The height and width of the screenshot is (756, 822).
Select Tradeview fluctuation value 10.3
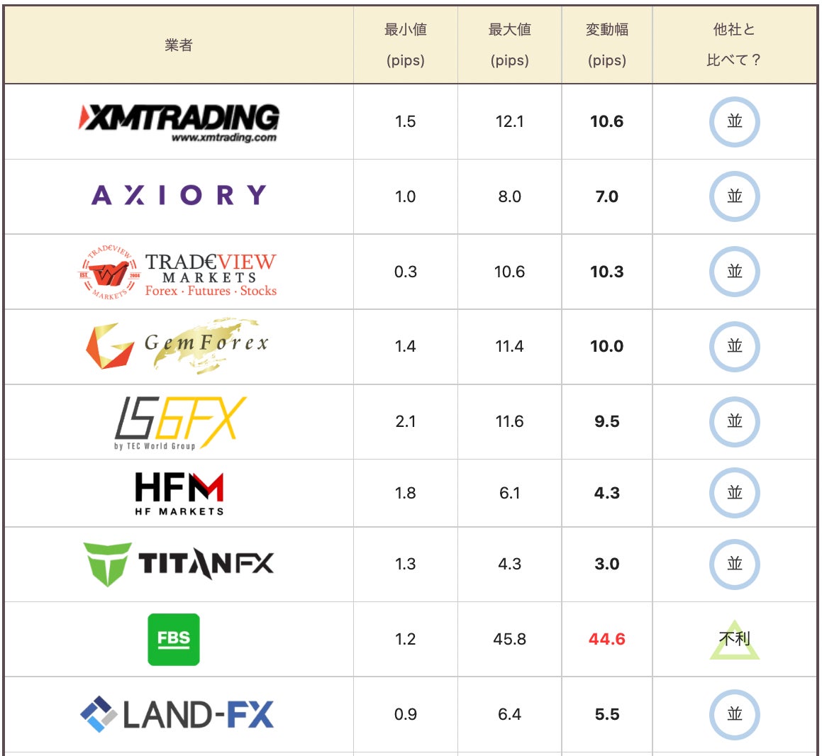607,272
